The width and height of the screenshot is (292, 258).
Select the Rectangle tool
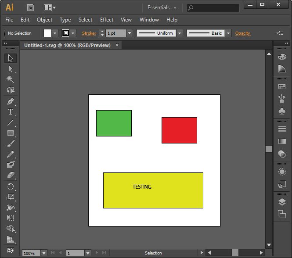[11, 133]
